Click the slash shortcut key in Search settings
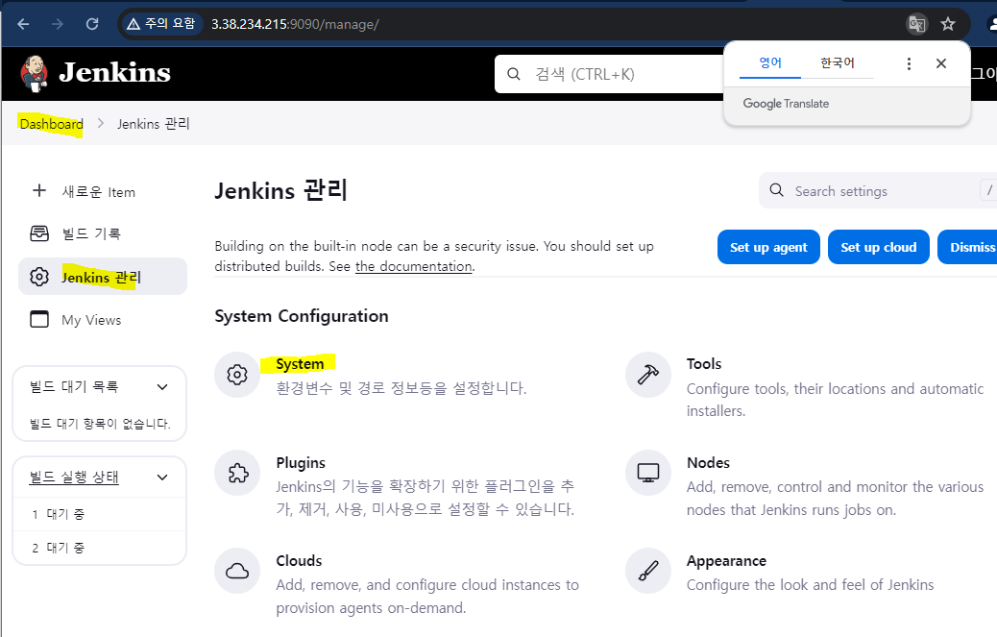This screenshot has height=637, width=997. coord(988,190)
